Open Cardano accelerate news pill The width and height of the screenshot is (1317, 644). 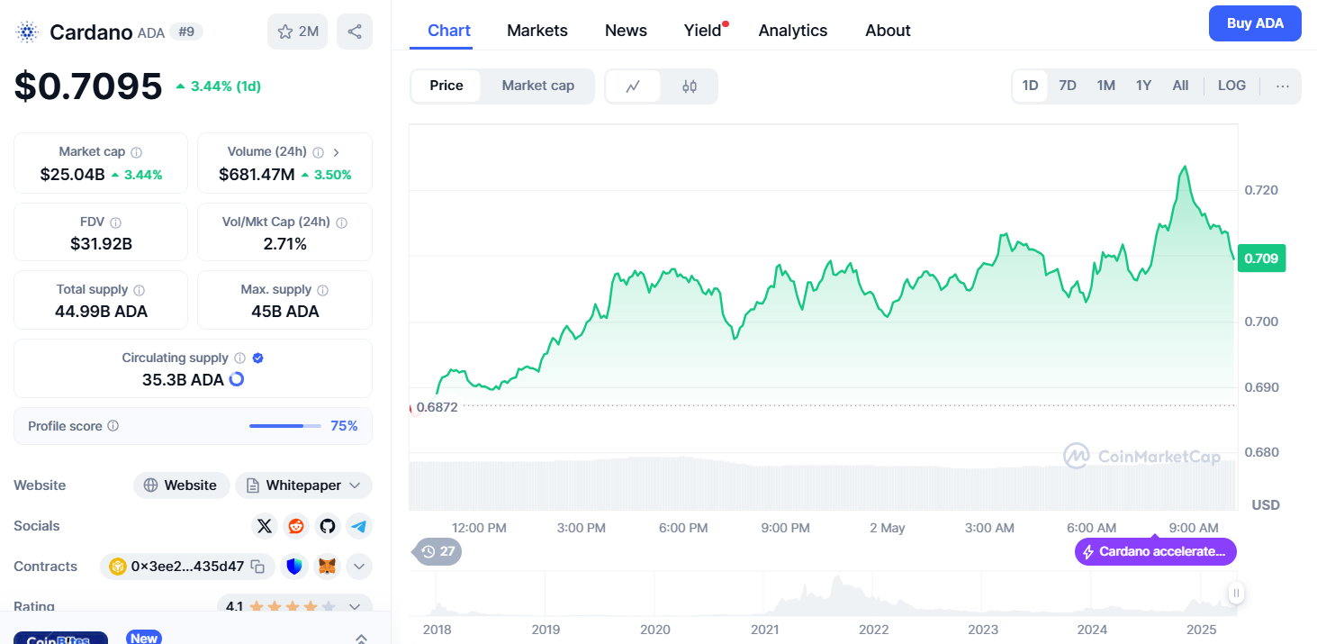pos(1156,551)
